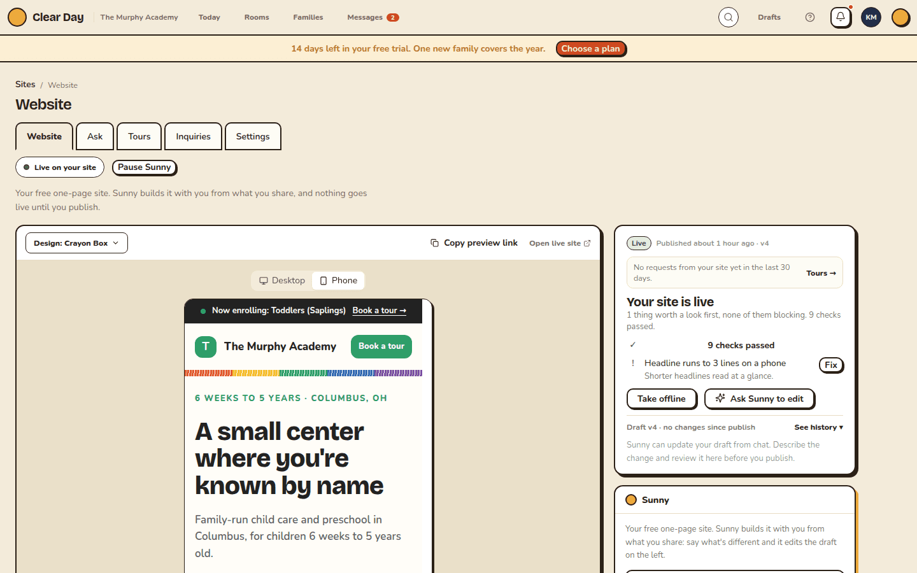917x573 pixels.
Task: Switch preview to Phone view
Action: tap(338, 281)
